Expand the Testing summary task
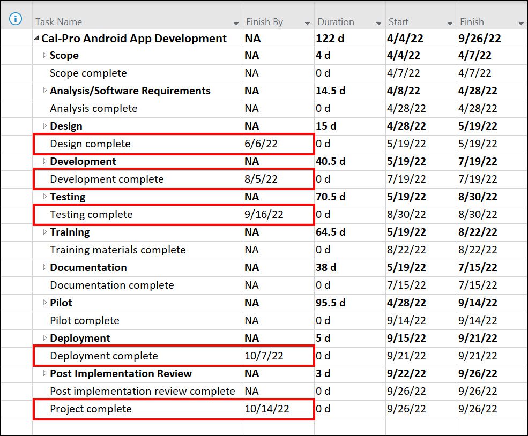528x436 pixels. [x=45, y=197]
